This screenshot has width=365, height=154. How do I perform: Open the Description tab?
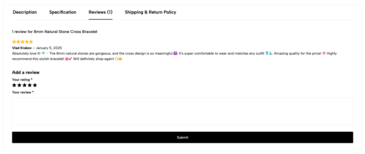(x=25, y=12)
